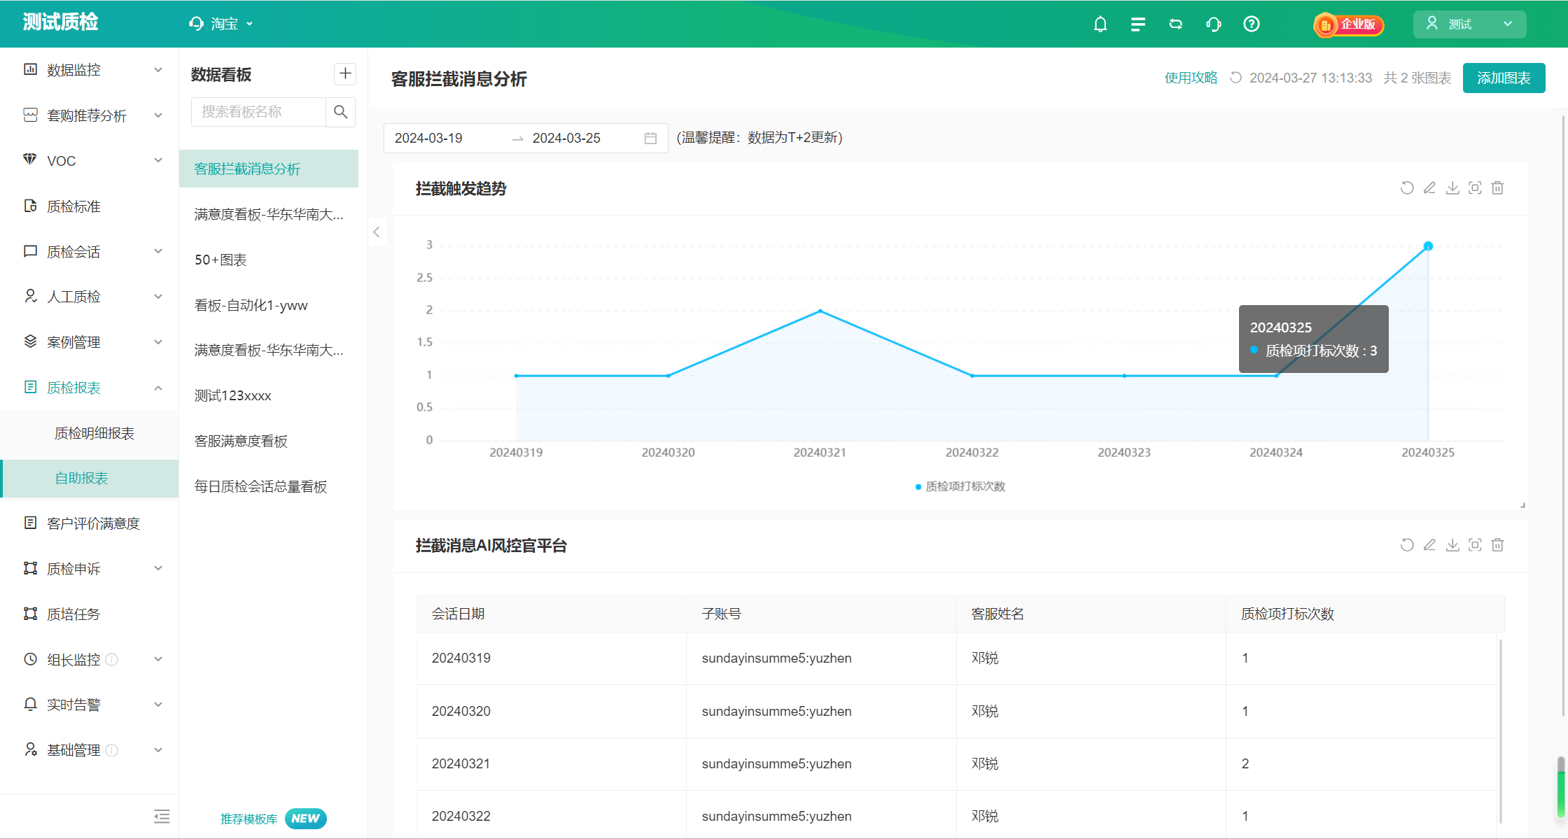Open 客户评价满意度 in sidebar
The width and height of the screenshot is (1568, 839).
[90, 523]
